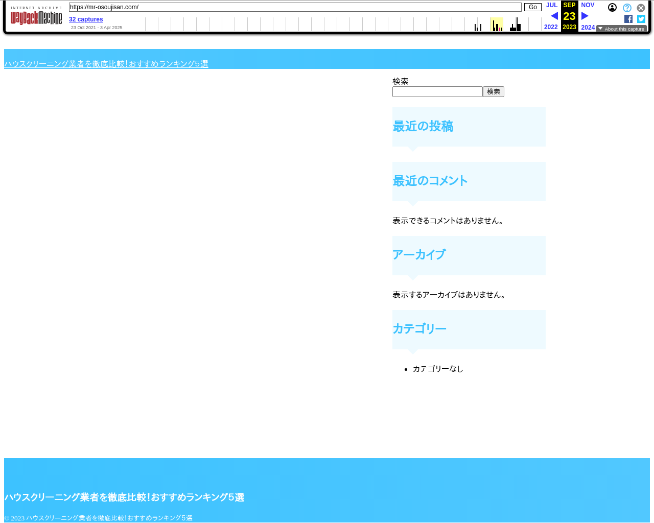Go to next capture arrow
This screenshot has width=654, height=523.
click(585, 16)
